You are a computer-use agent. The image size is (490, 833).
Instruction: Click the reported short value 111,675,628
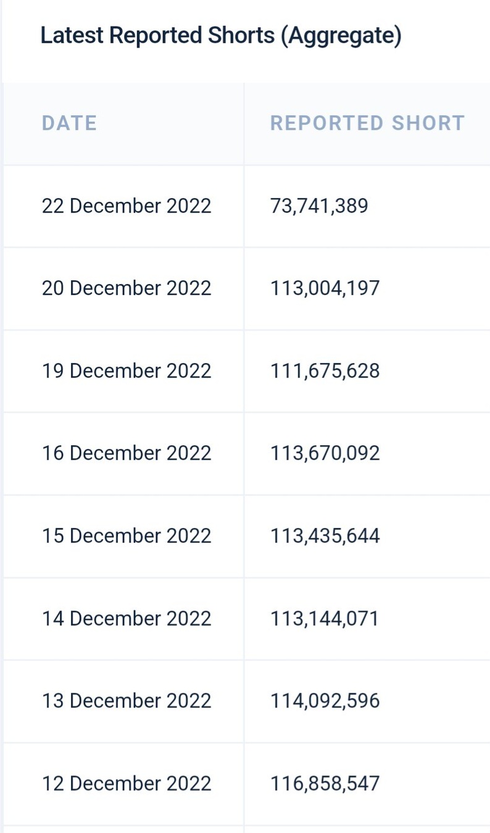(x=325, y=371)
